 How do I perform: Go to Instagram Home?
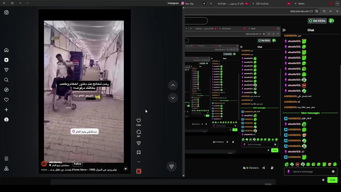click(6, 50)
